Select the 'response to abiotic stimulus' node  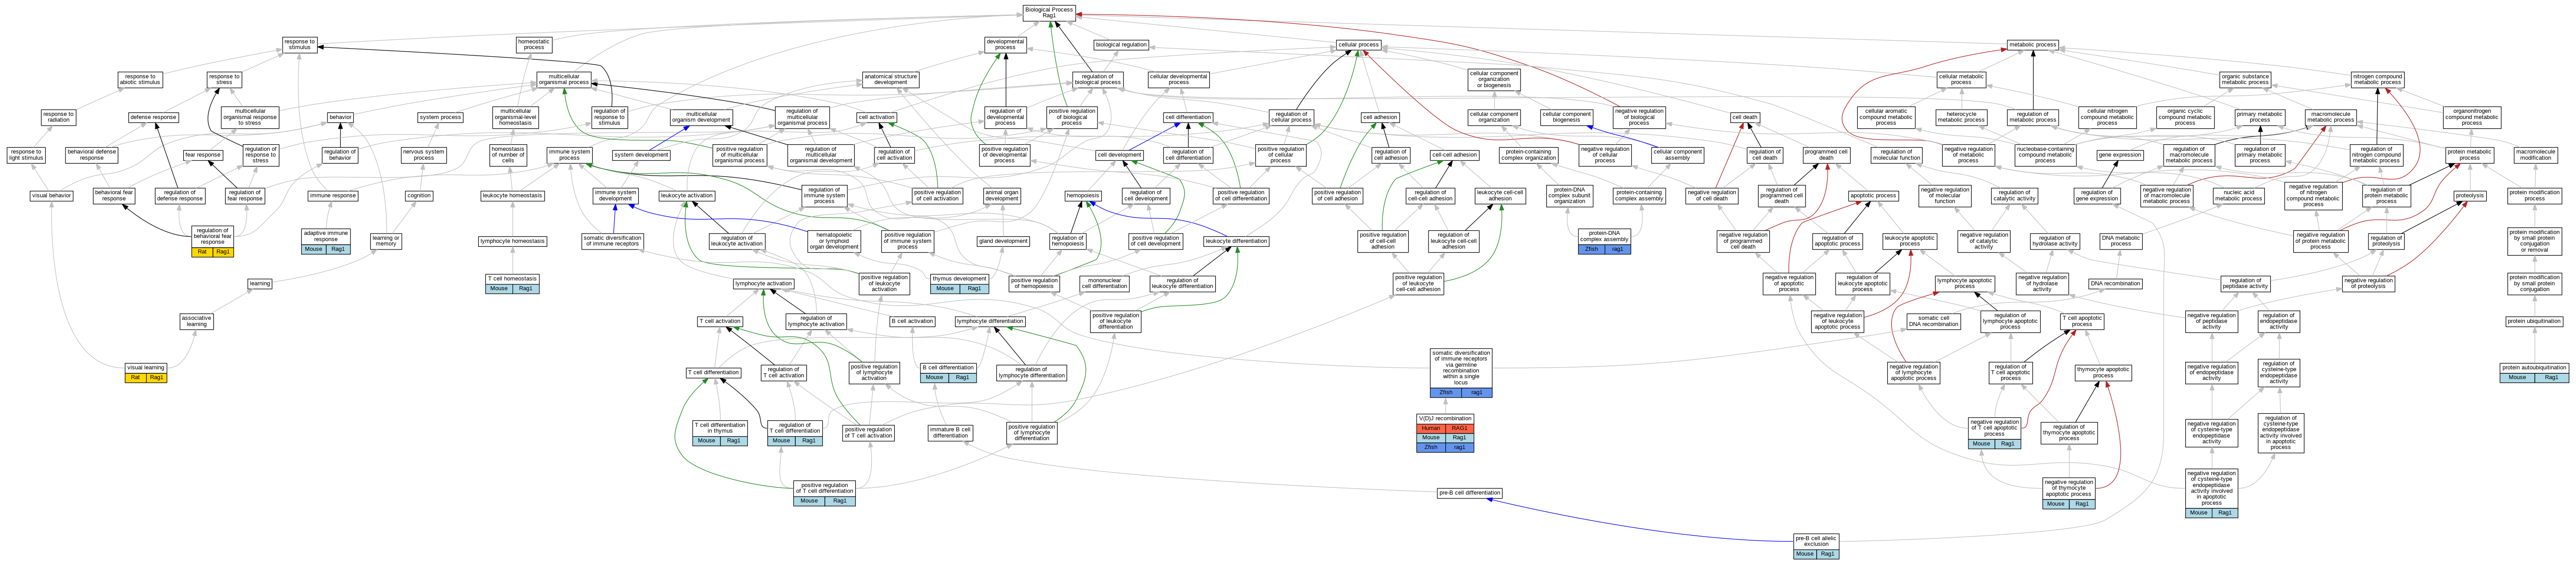point(140,79)
